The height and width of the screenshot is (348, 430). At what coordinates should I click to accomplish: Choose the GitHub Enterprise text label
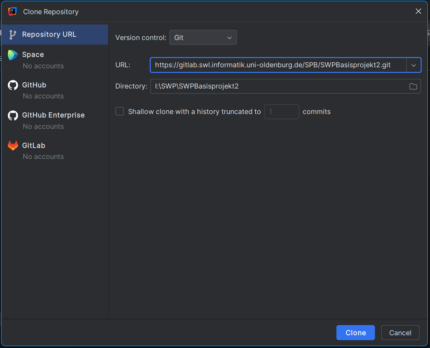tap(53, 115)
